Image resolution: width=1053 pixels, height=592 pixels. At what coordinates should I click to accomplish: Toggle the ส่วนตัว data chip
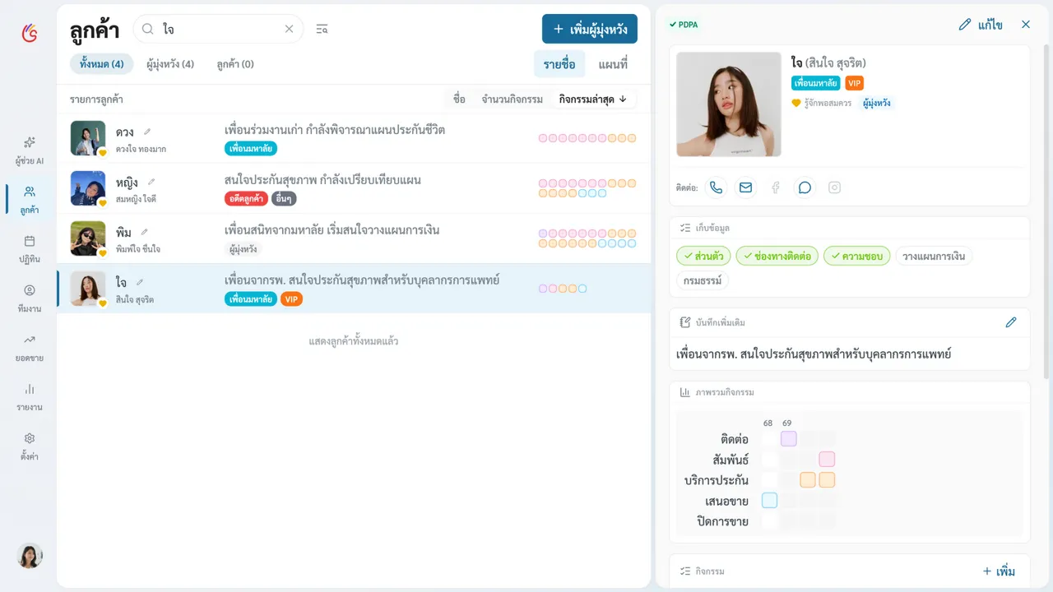[x=703, y=257]
